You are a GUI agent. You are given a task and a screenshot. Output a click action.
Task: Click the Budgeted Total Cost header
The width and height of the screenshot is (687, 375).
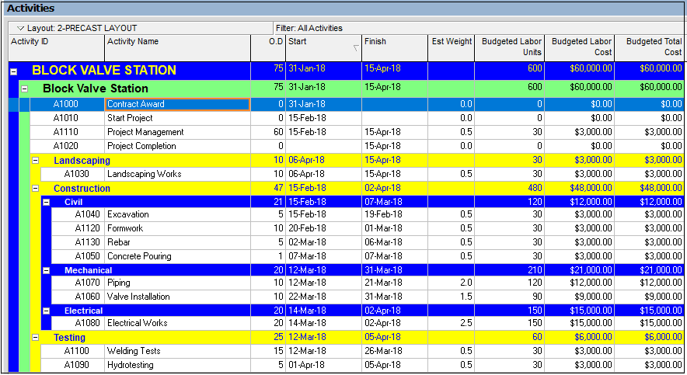click(650, 47)
